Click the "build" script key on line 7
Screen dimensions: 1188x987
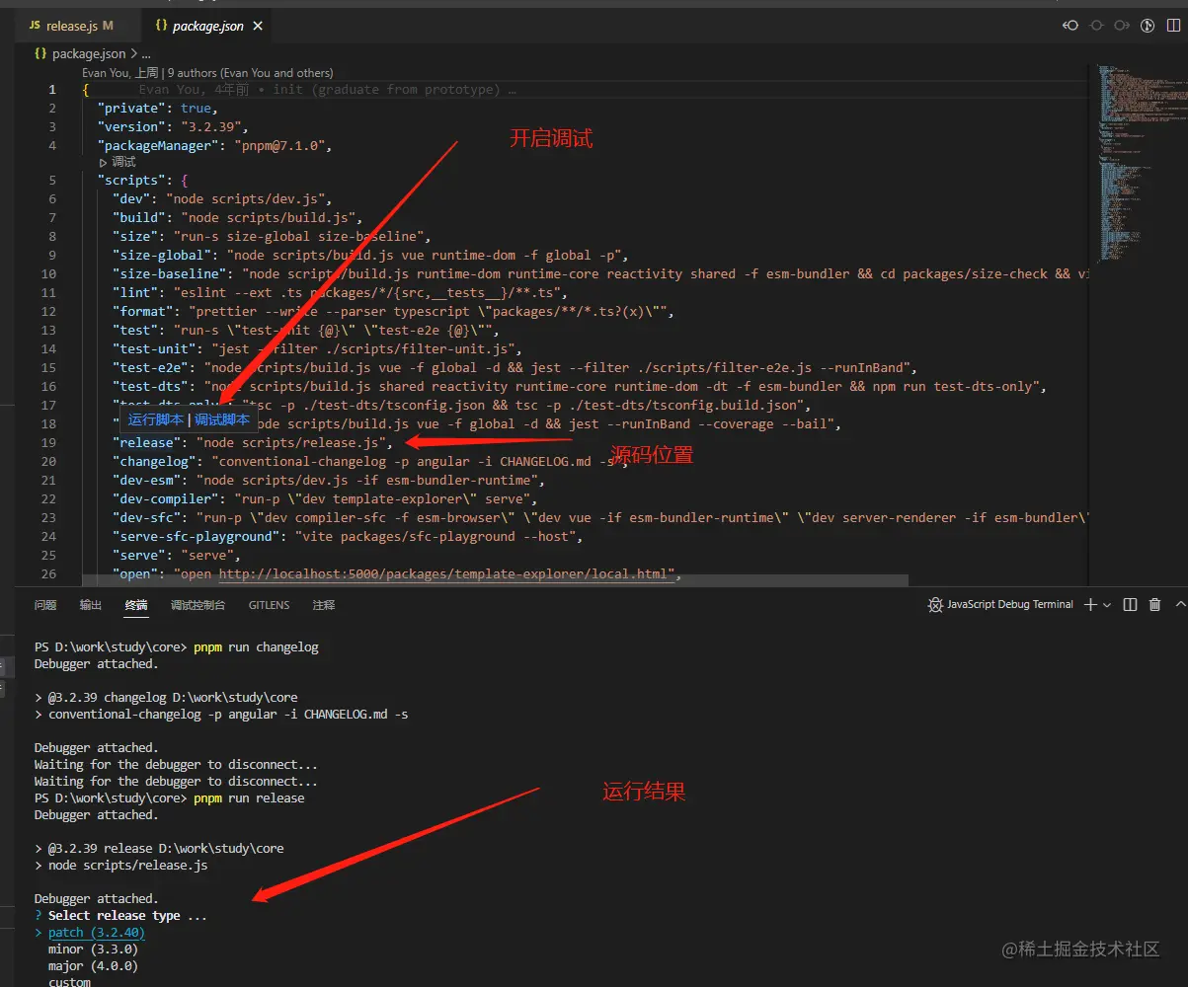(139, 217)
